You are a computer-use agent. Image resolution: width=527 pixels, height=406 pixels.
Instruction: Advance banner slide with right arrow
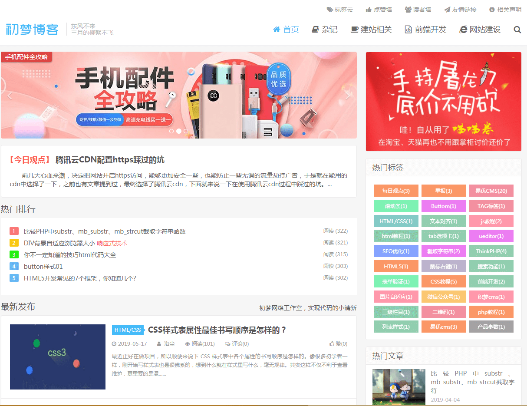(x=347, y=96)
